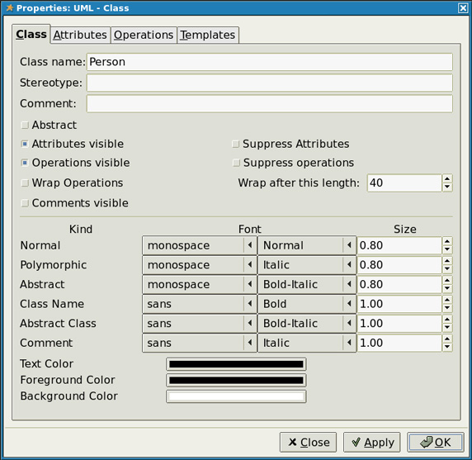Click the Apply button
The width and height of the screenshot is (472, 460).
coord(372,442)
